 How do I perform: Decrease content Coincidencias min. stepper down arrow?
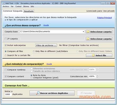[x=97, y=77]
